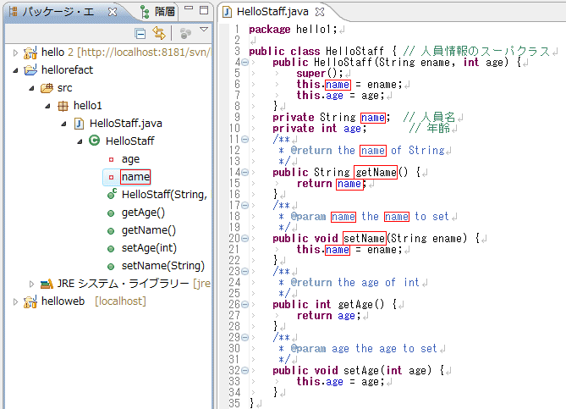This screenshot has width=566, height=409.
Task: Click the JRE system library icon
Action: click(x=47, y=284)
